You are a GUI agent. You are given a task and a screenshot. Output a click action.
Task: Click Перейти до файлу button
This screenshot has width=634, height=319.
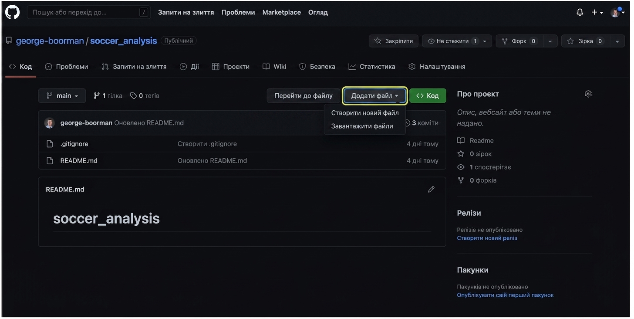(304, 96)
